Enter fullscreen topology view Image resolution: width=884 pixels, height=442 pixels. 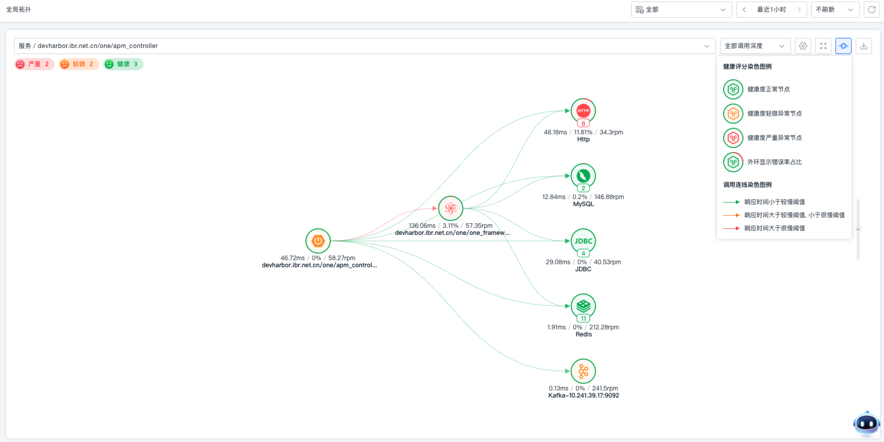point(823,46)
